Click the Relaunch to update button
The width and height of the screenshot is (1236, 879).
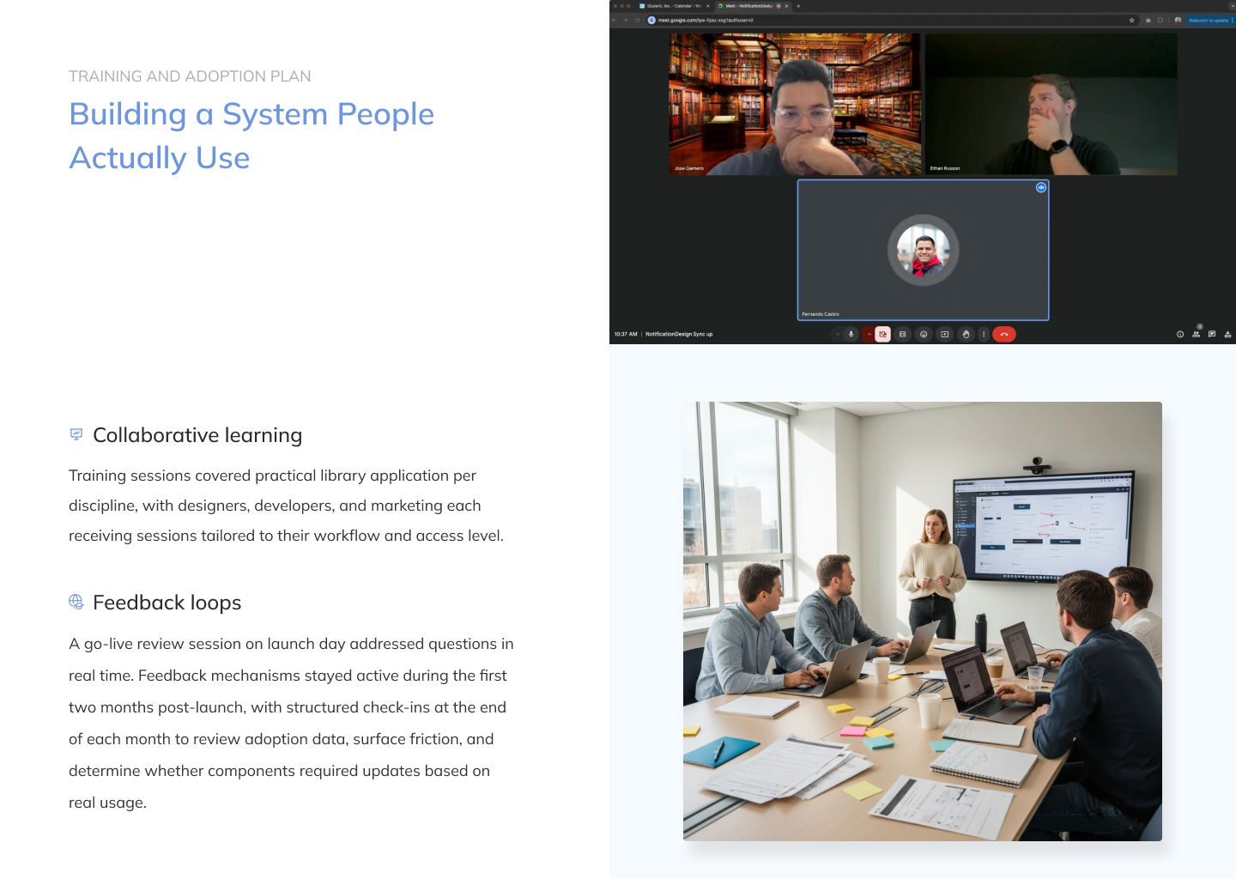(x=1209, y=20)
